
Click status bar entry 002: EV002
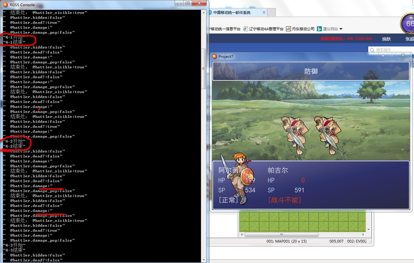[x=357, y=241]
